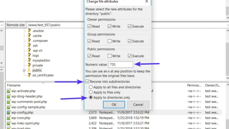
Task: Cancel the Change file attributes dialog
Action: tap(138, 105)
